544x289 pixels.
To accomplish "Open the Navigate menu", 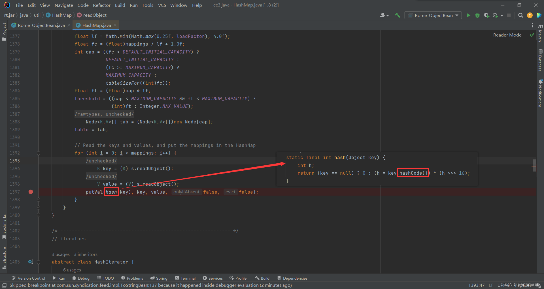I will [64, 5].
